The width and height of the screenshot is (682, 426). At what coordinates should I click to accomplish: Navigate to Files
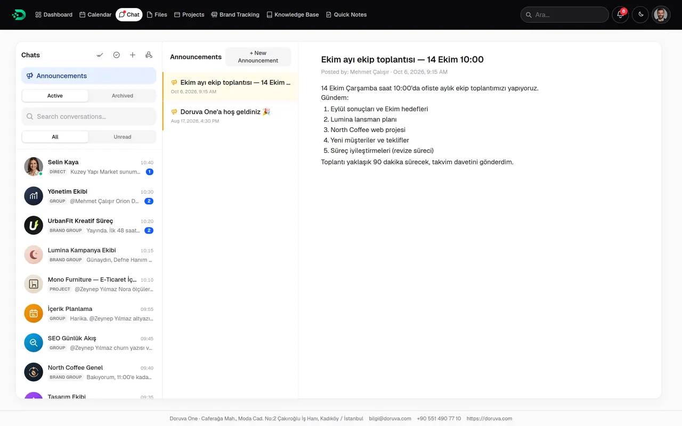coord(157,14)
